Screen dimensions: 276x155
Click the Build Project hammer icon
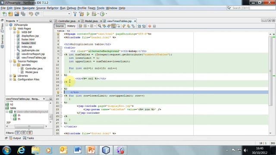point(75,14)
